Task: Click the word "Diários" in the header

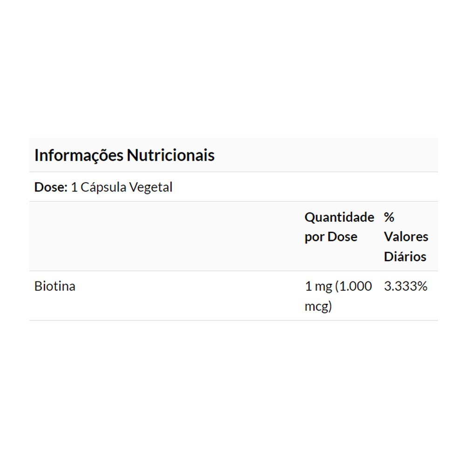Action: 405,256
